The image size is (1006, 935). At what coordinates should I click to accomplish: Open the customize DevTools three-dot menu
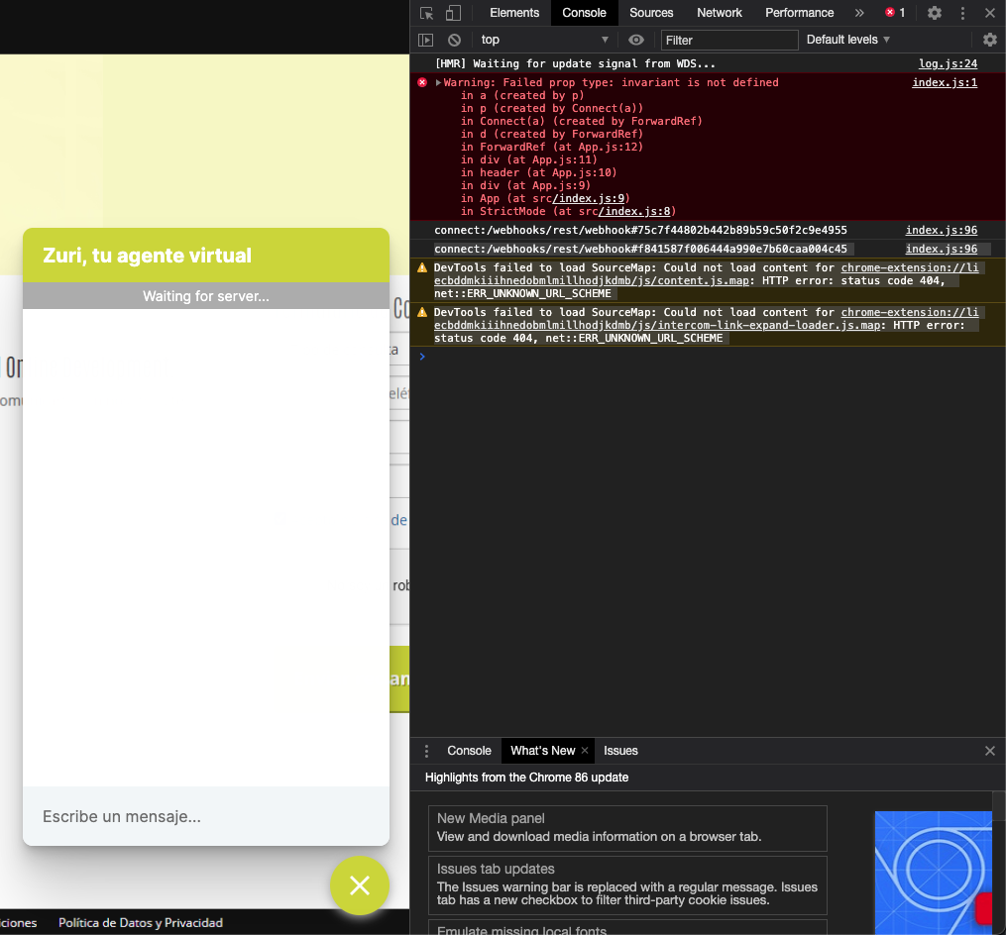click(x=962, y=13)
